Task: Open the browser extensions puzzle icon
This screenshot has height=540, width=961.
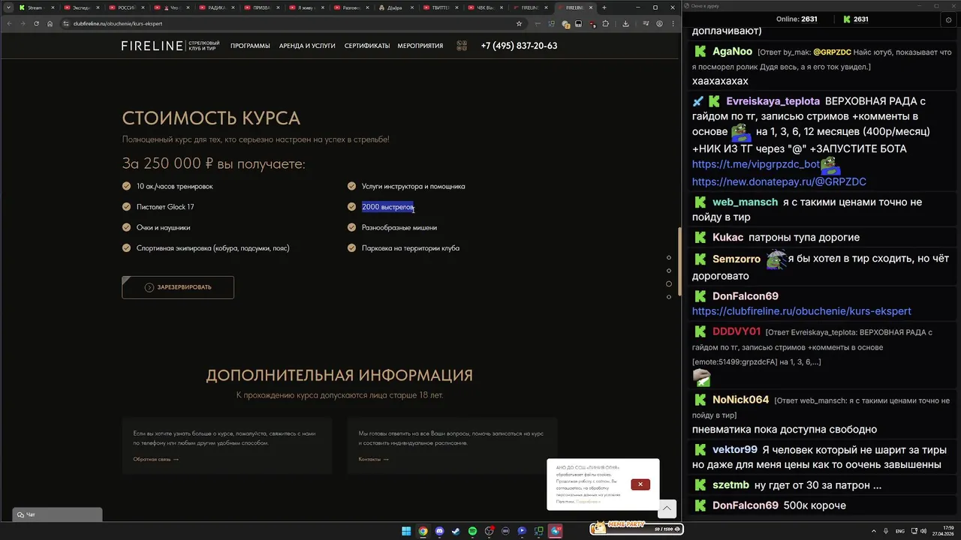Action: coord(606,23)
